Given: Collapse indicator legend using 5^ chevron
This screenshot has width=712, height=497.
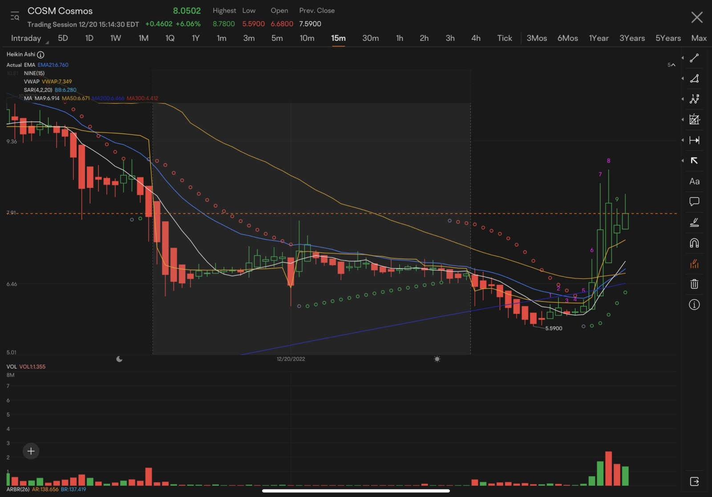Looking at the screenshot, I should [x=672, y=65].
